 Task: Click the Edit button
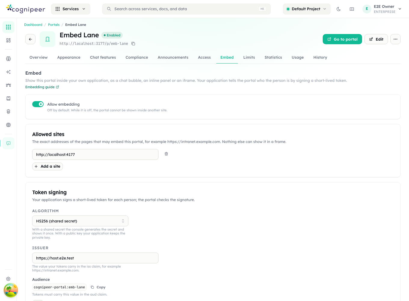376,39
